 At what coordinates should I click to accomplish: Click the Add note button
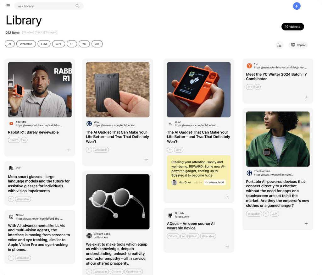click(x=293, y=27)
